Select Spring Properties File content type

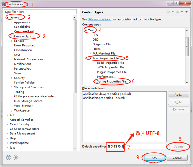pyautogui.click(x=111, y=81)
